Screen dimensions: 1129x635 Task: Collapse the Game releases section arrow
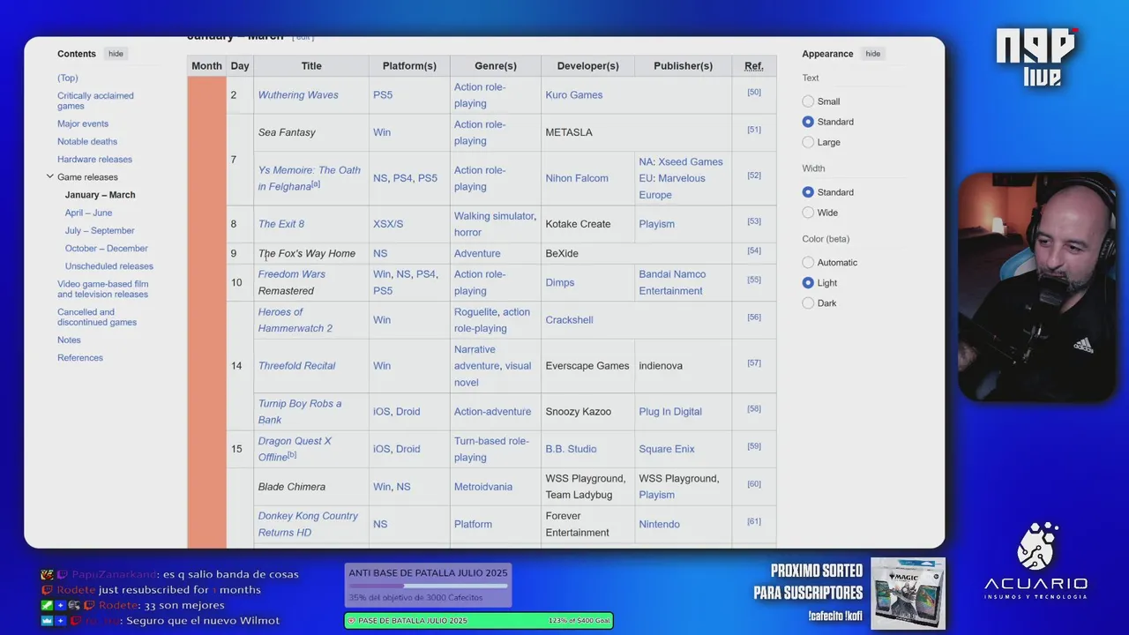tap(49, 176)
